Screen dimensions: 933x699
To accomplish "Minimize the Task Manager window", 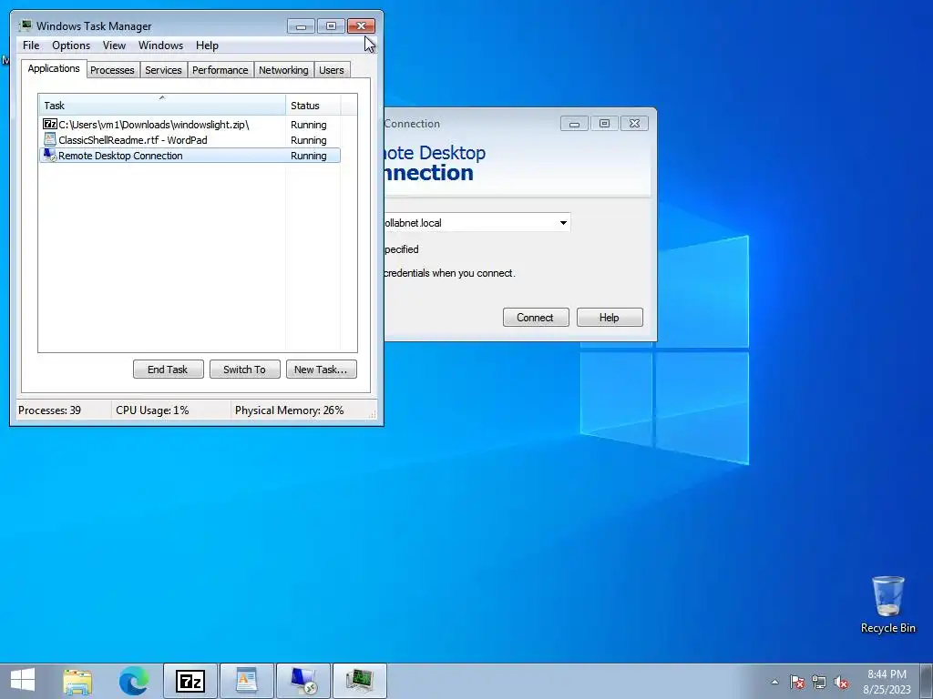I will click(301, 26).
